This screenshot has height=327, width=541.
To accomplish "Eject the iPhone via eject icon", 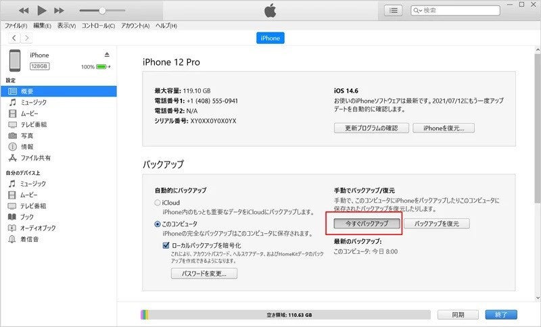I will pos(107,55).
